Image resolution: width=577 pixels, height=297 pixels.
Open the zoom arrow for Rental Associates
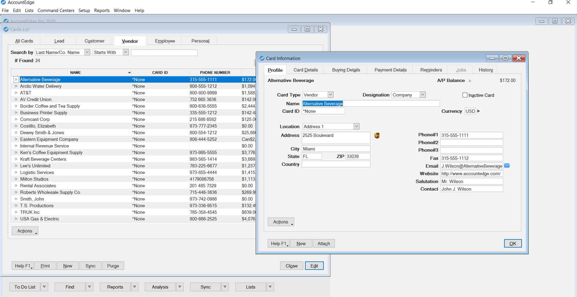coord(16,186)
